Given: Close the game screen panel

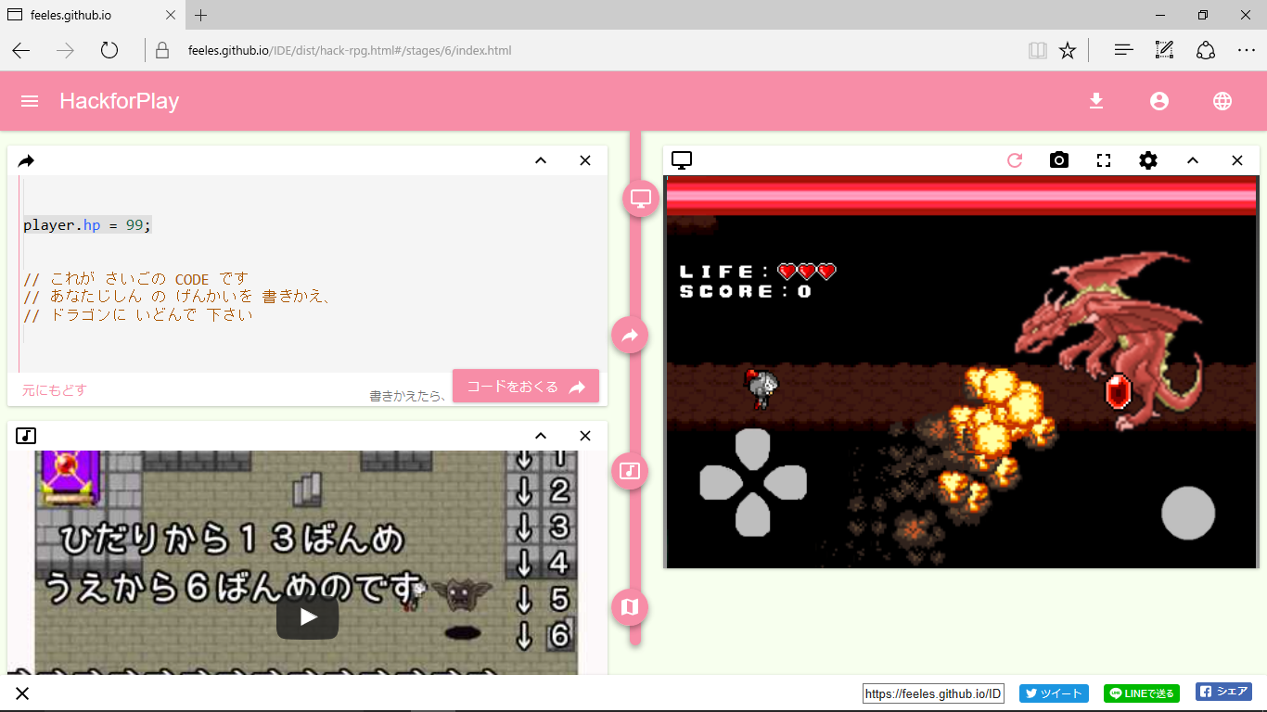Looking at the screenshot, I should tap(1237, 160).
